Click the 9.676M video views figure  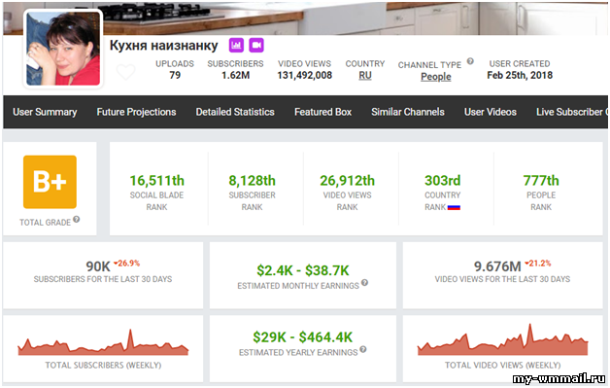click(497, 266)
